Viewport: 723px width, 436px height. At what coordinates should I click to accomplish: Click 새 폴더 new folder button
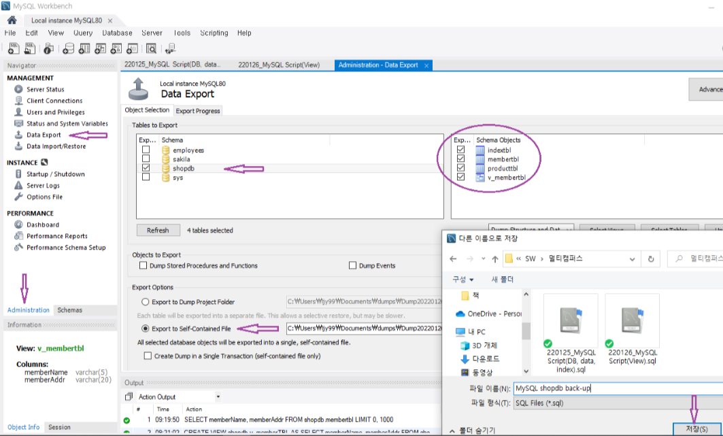coord(502,280)
